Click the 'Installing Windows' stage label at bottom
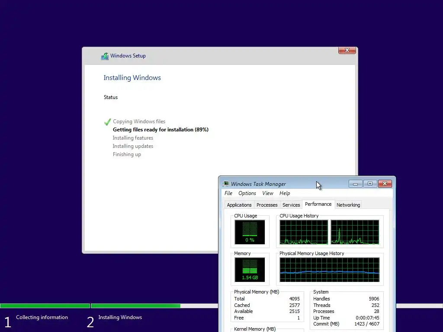The image size is (443, 332). pyautogui.click(x=120, y=317)
